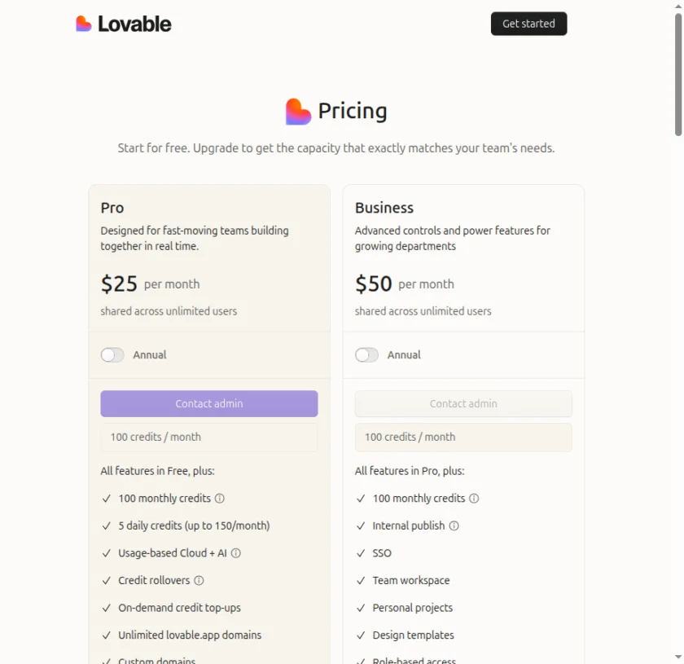Click the Lovable logo in the header

tap(123, 24)
